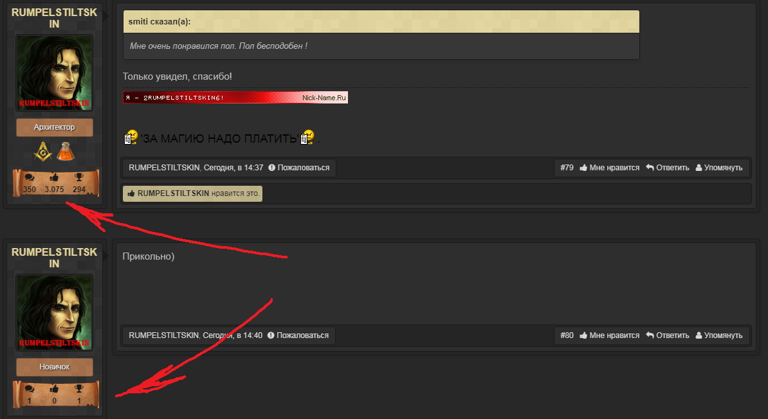Mention author of post #80 with Упомянуть
Viewport: 768px width, 419px height.
[719, 335]
